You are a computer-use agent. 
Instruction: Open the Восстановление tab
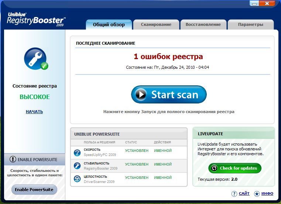[x=203, y=25]
